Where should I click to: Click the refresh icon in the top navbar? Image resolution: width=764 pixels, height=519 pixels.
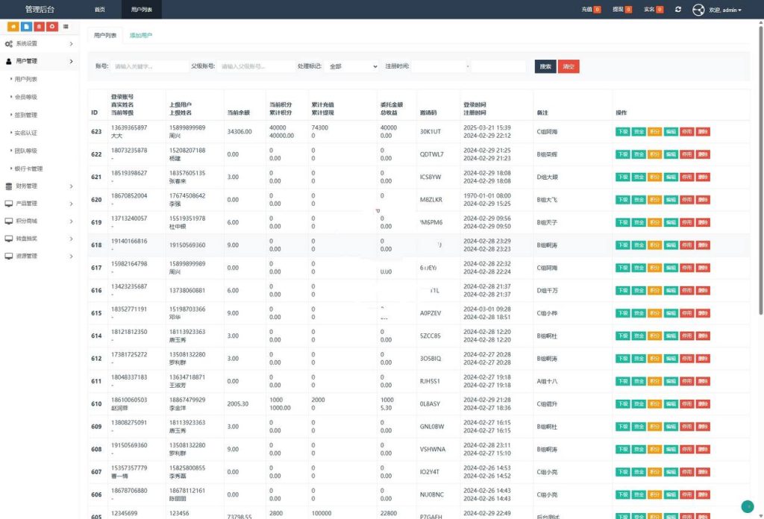[x=677, y=10]
